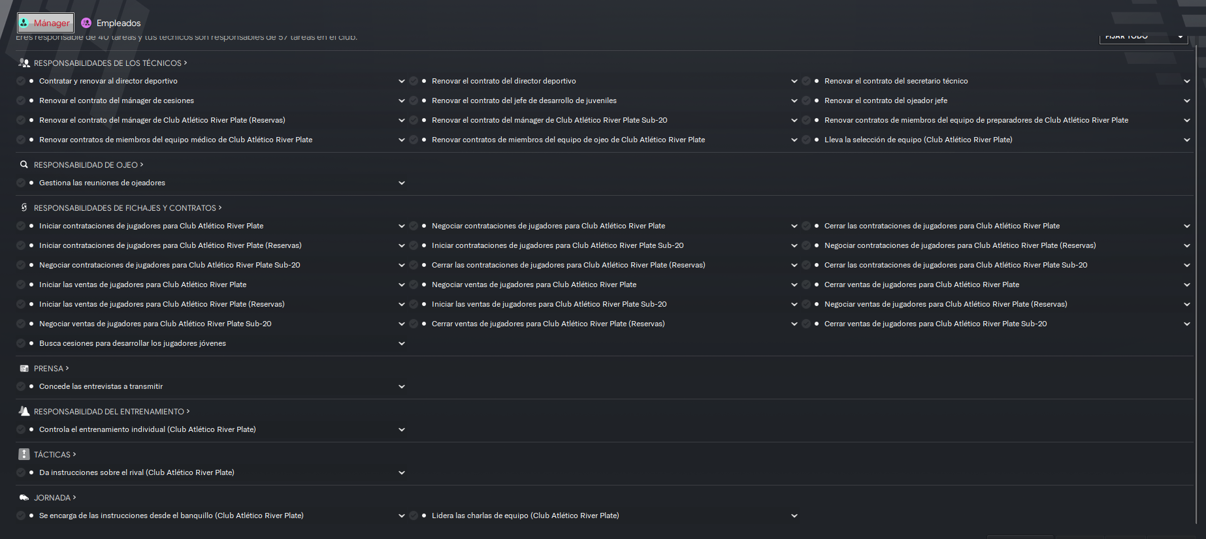The height and width of the screenshot is (539, 1206).
Task: Select Negociar ventas de jugadores (Reservas)
Action: click(946, 304)
